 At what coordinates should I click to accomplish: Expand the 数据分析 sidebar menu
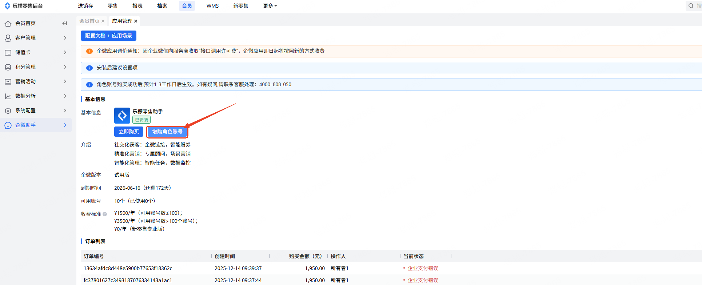(65, 96)
